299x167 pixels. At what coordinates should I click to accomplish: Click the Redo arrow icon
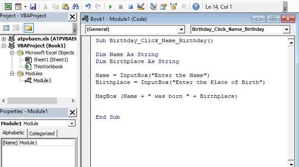[98, 7]
